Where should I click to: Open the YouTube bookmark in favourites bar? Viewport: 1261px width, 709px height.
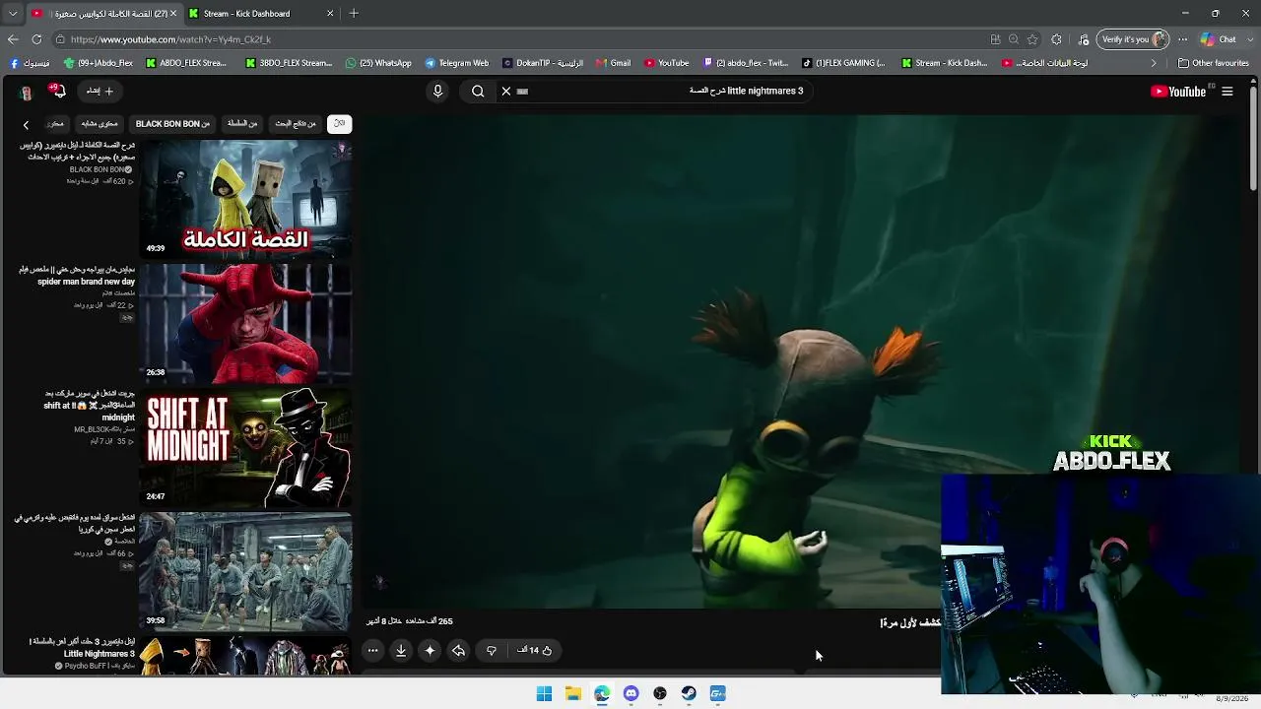point(666,63)
